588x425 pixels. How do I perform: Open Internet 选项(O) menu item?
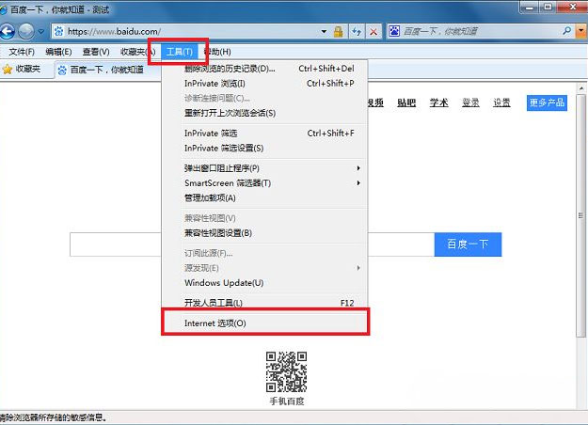[264, 323]
